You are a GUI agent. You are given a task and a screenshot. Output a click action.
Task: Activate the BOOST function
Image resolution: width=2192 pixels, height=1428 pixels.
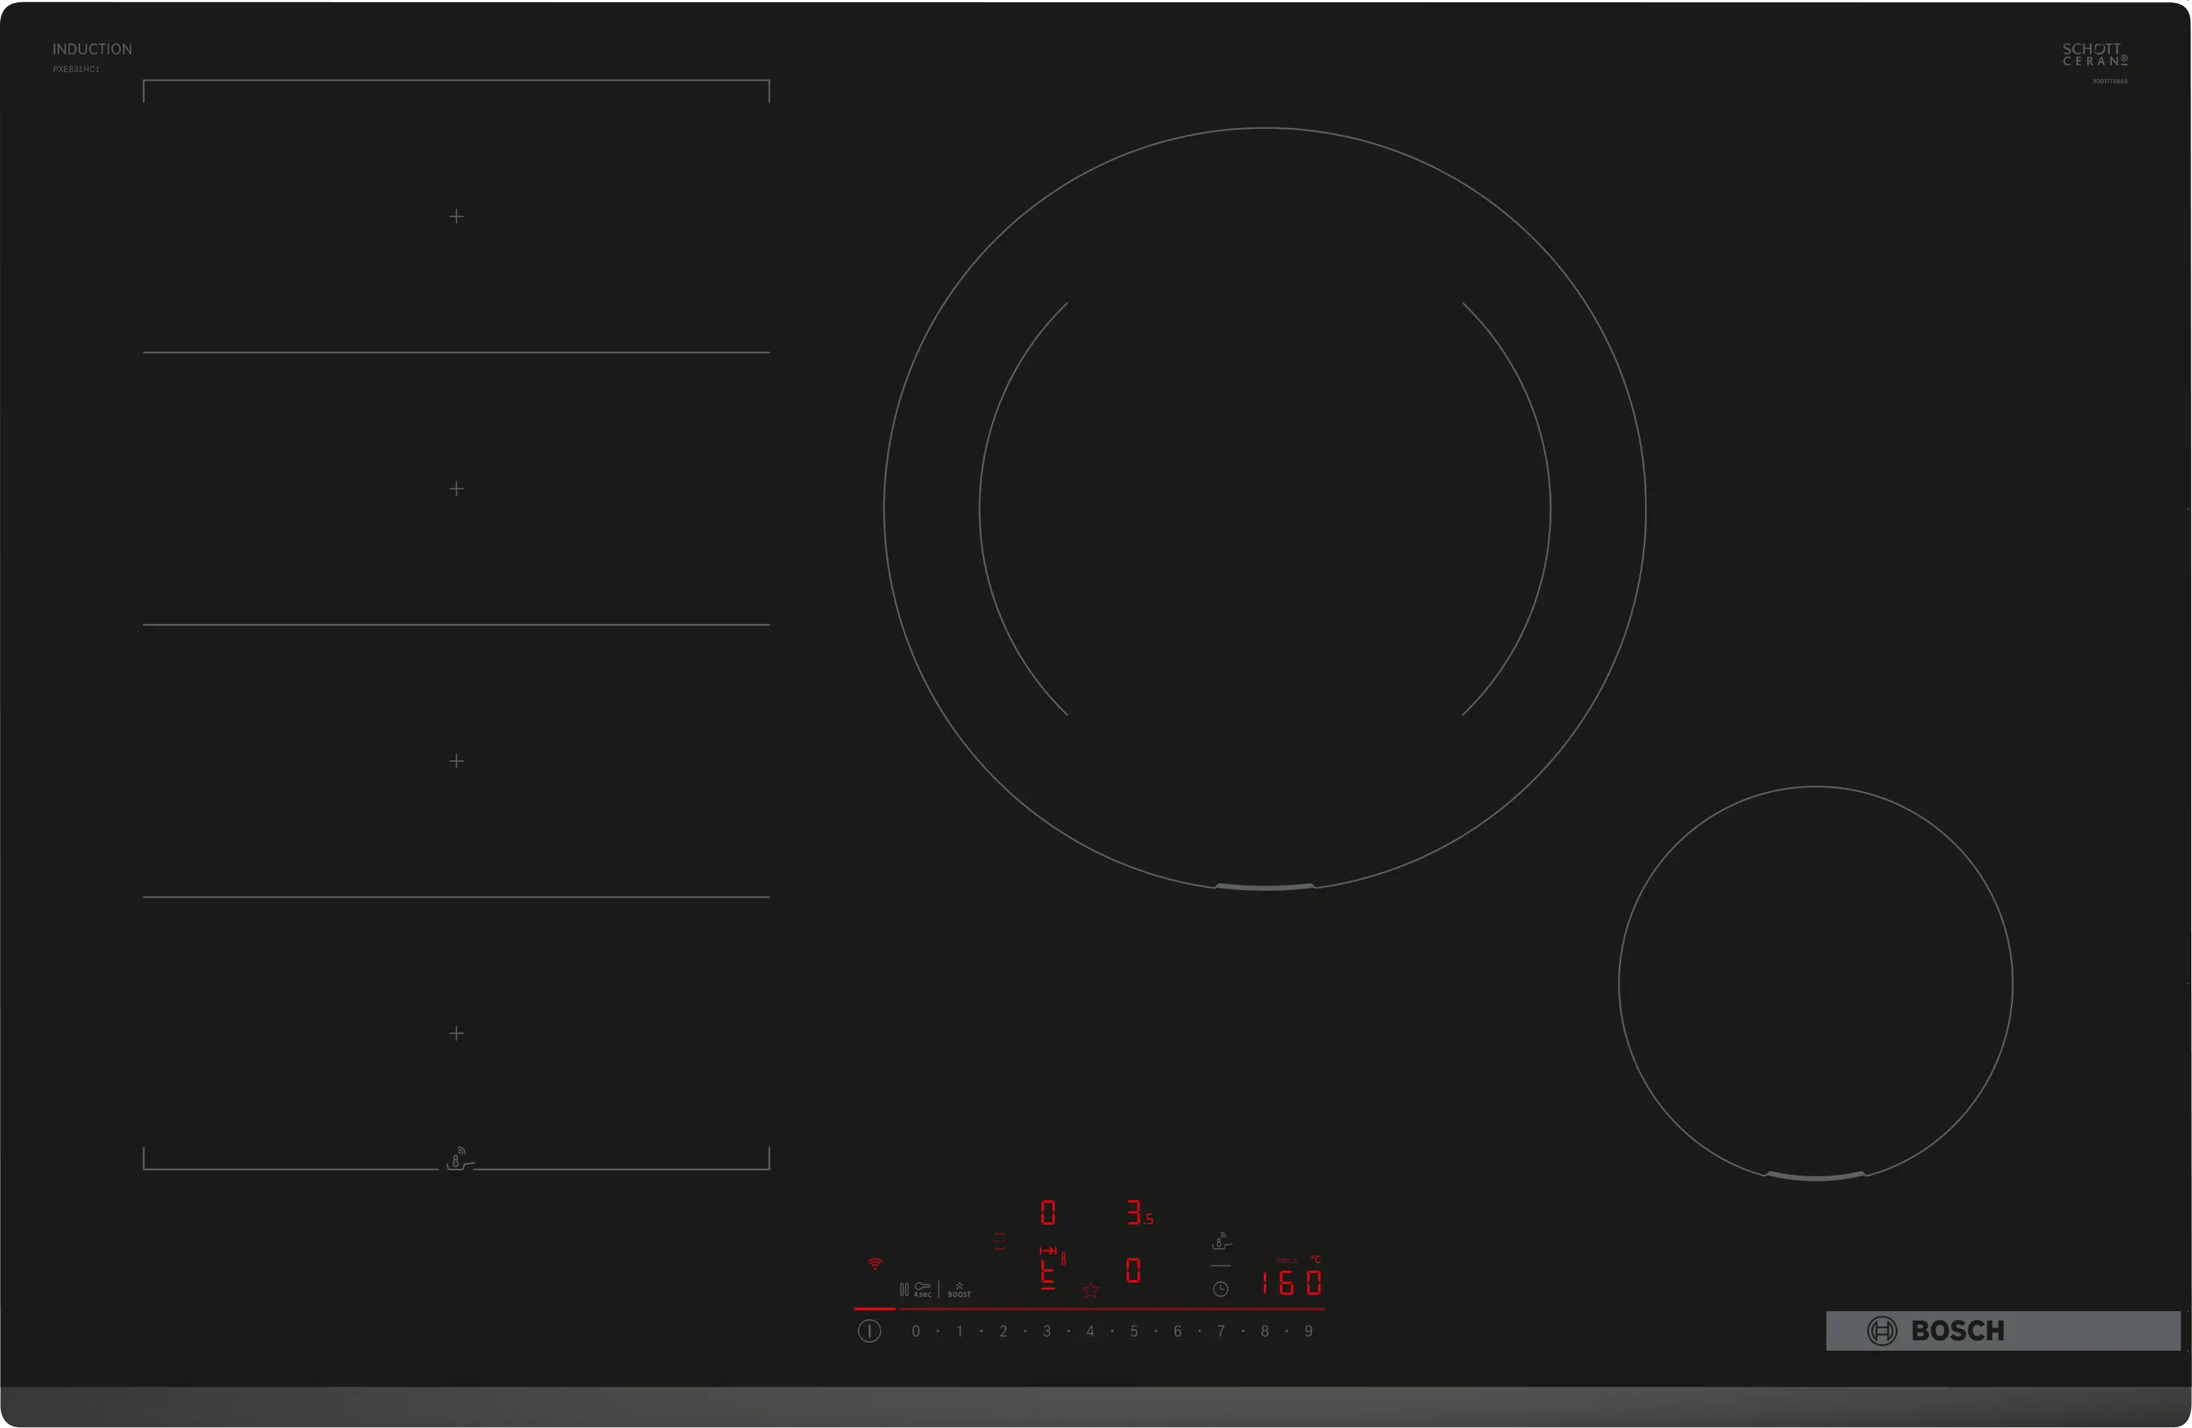(959, 1290)
